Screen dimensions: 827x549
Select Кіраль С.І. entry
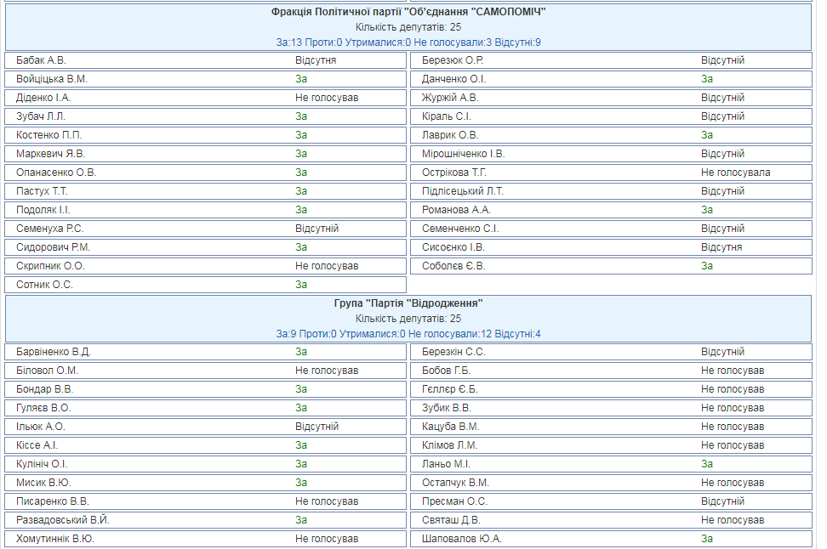[446, 116]
